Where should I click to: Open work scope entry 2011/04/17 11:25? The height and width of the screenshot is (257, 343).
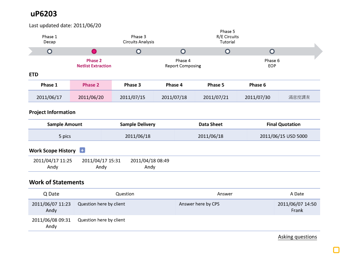click(x=53, y=164)
